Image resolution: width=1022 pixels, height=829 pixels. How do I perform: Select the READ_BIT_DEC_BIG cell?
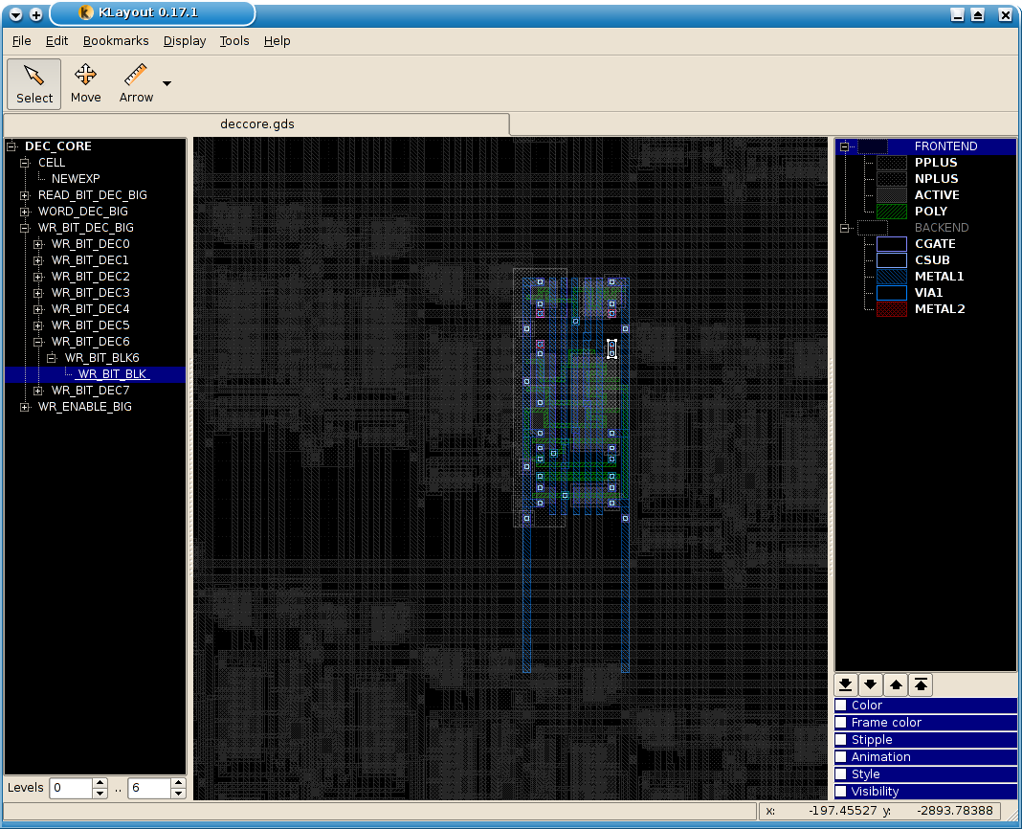(92, 195)
